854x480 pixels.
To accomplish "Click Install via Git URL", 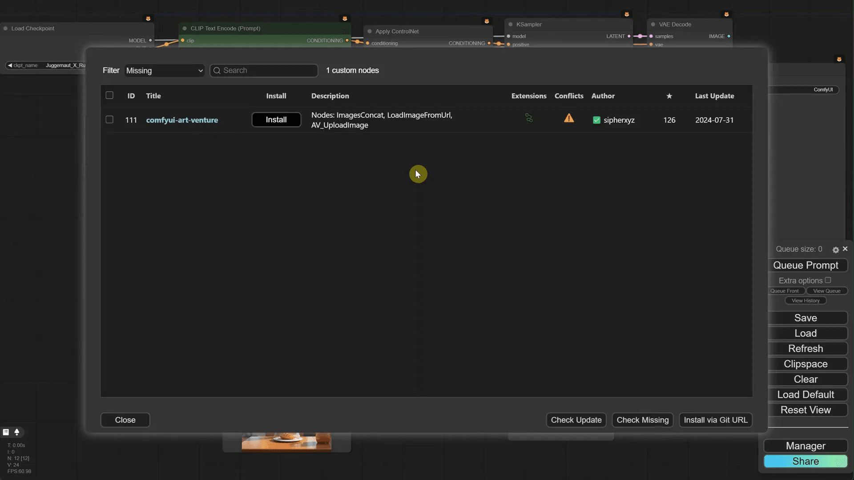I will click(716, 420).
